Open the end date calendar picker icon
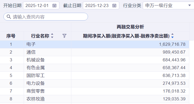 pos(114,5)
